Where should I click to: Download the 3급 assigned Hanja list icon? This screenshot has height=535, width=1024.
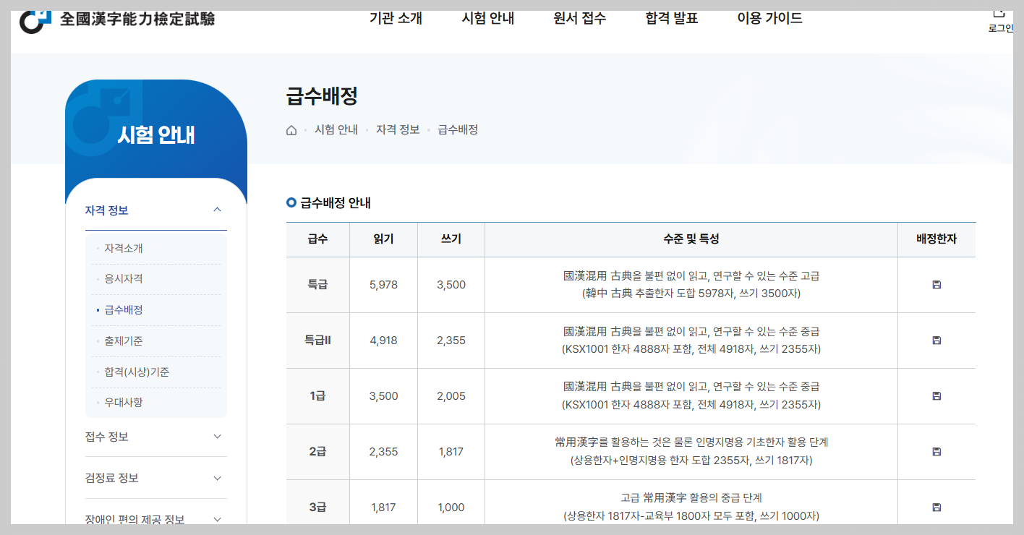936,507
